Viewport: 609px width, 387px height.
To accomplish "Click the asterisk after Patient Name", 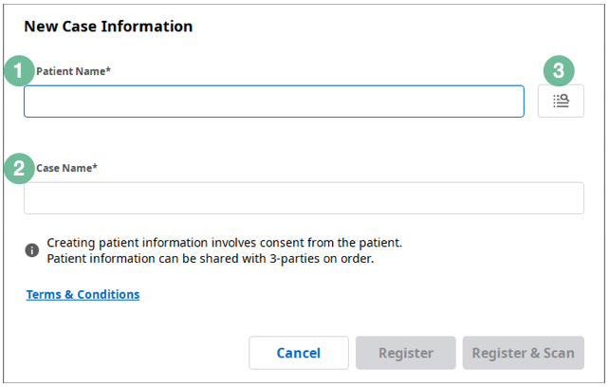I will click(x=108, y=69).
